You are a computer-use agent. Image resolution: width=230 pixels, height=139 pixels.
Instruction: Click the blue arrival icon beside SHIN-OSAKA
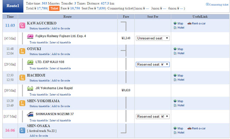tap(22, 130)
